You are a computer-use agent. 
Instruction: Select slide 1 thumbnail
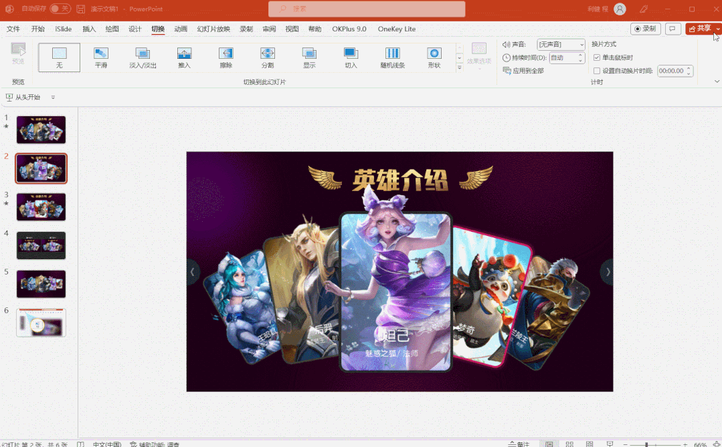pyautogui.click(x=41, y=130)
